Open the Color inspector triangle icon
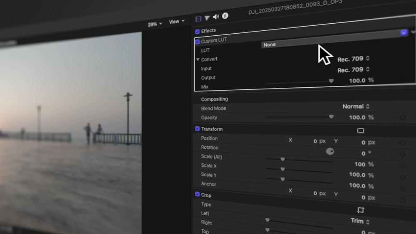This screenshot has width=416, height=234. (207, 18)
